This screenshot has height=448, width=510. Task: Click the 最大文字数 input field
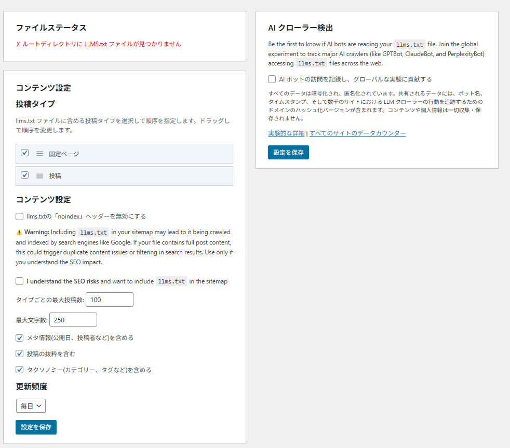[x=73, y=320]
